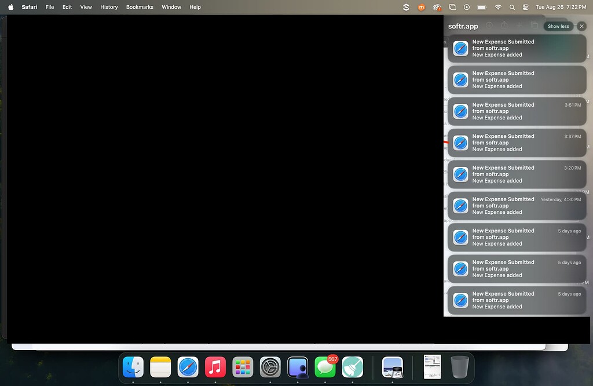Image resolution: width=593 pixels, height=386 pixels.
Task: Open the PDF document in dock
Action: click(432, 367)
